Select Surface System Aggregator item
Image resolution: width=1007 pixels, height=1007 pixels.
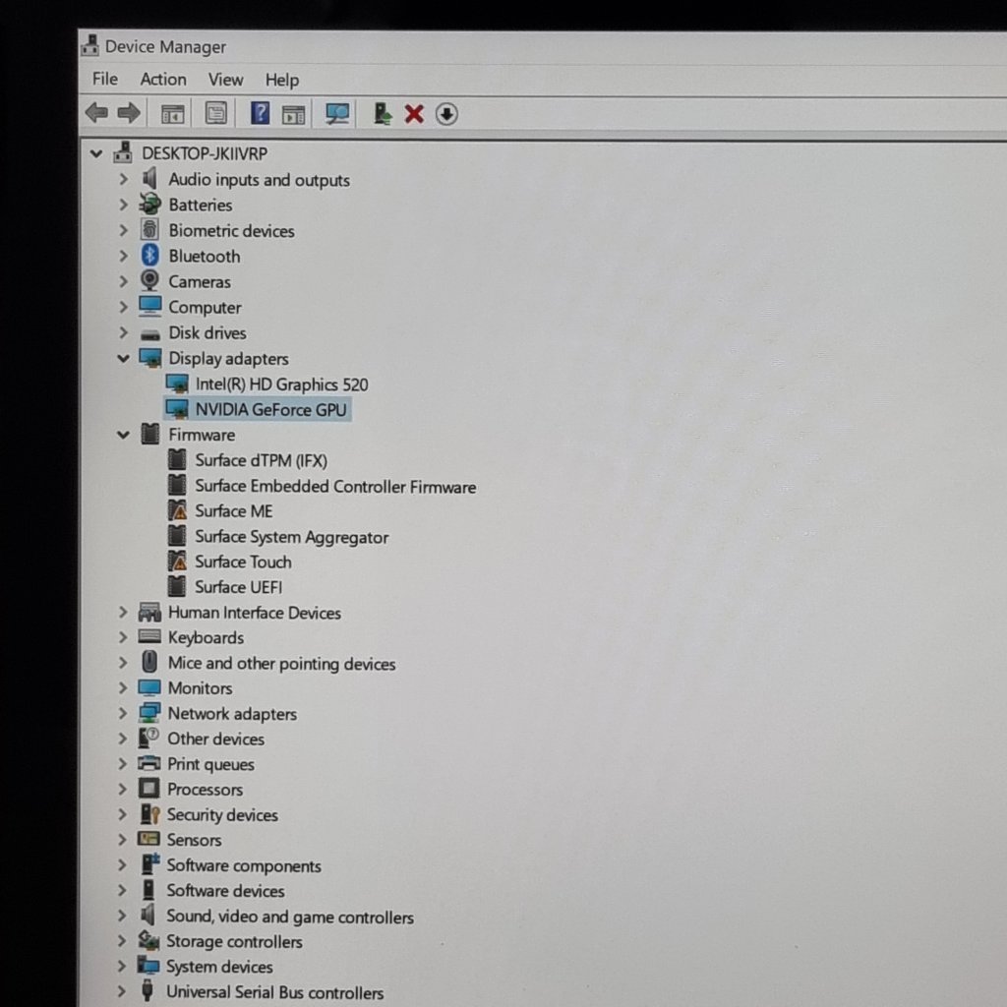pos(291,537)
